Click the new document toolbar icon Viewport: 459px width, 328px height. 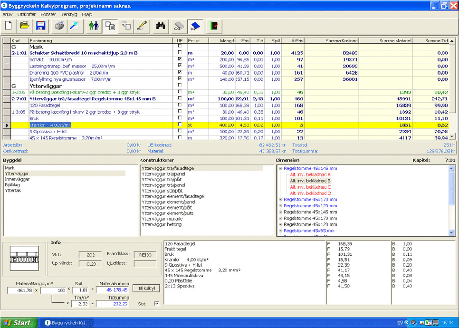click(x=8, y=26)
